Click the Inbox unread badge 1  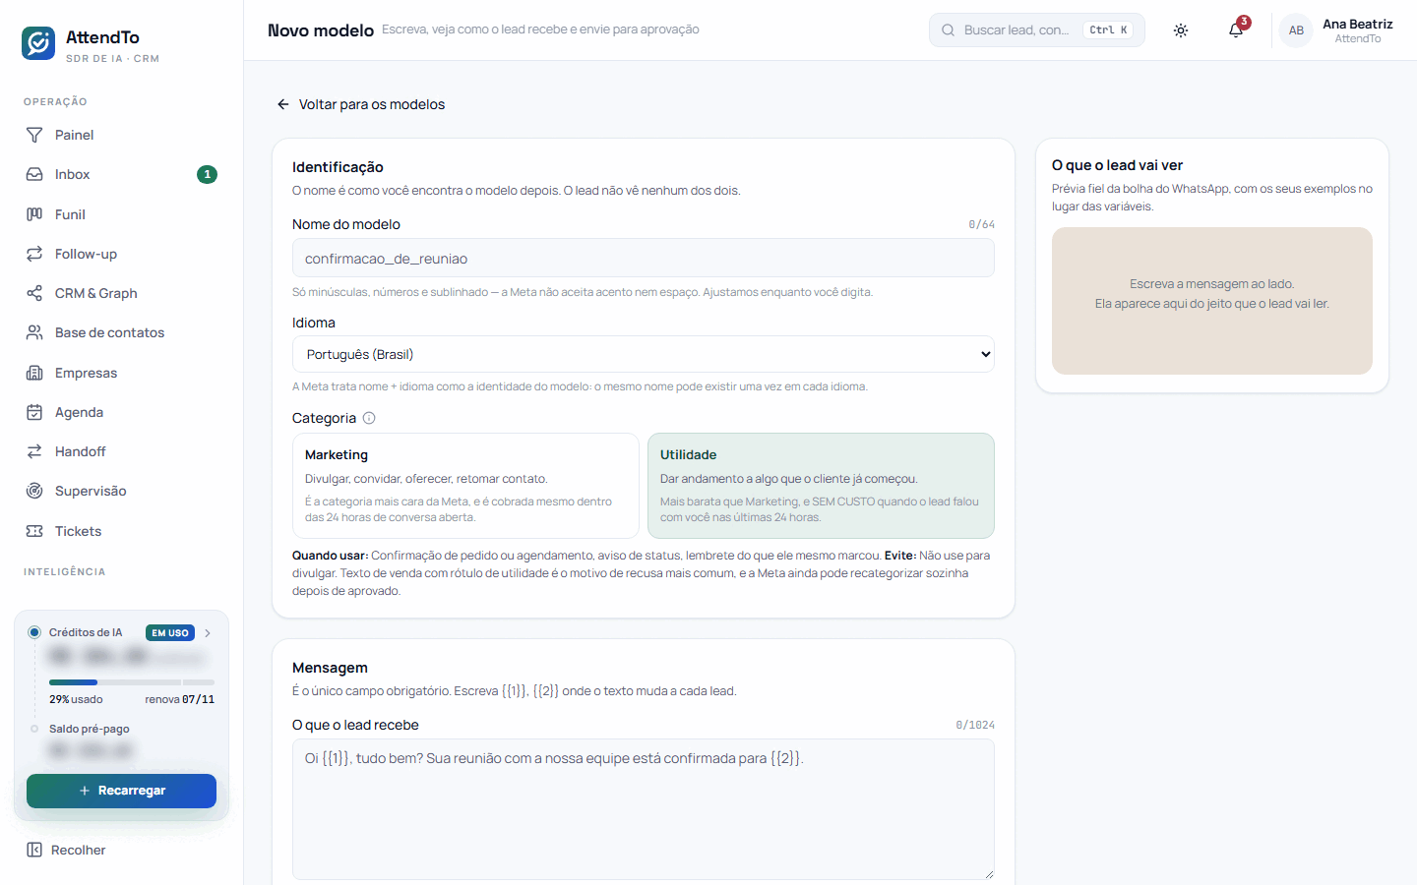[207, 174]
